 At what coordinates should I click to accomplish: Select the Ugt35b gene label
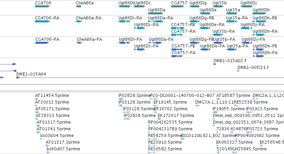click(220, 3)
